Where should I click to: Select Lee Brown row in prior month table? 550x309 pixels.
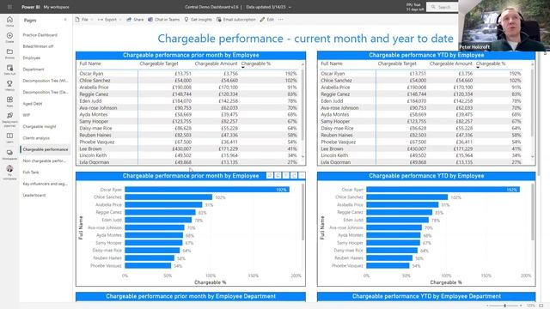188,148
